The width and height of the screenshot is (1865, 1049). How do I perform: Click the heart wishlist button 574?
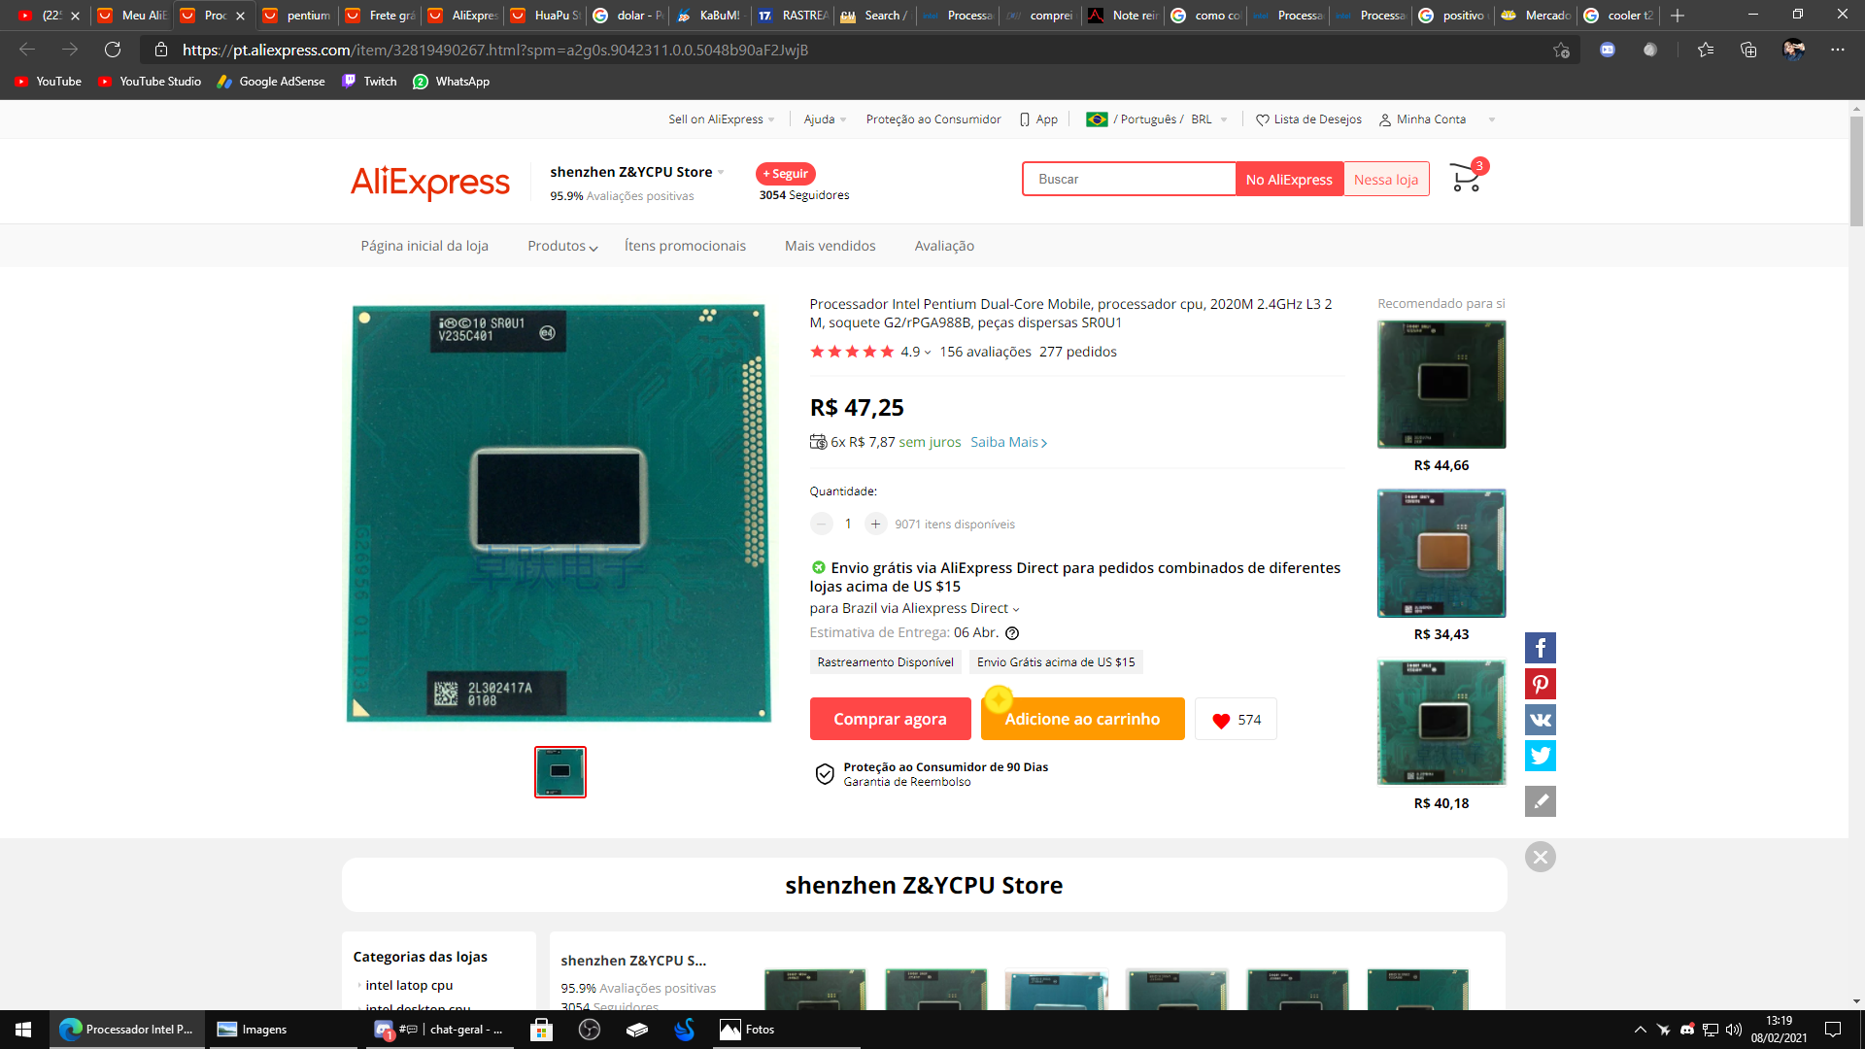click(x=1236, y=720)
